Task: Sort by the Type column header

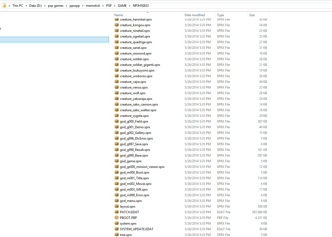Action: point(220,15)
